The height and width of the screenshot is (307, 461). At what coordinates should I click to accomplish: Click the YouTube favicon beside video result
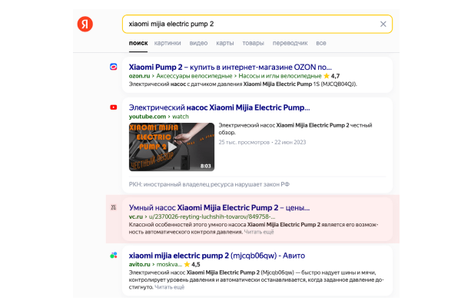pos(114,107)
